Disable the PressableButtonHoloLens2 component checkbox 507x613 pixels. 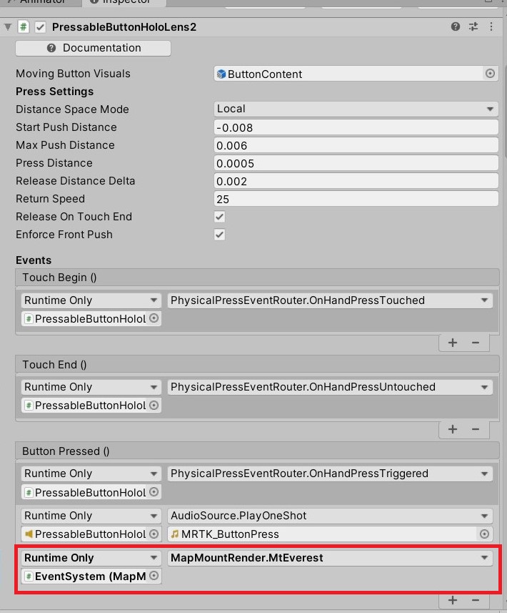pyautogui.click(x=40, y=27)
